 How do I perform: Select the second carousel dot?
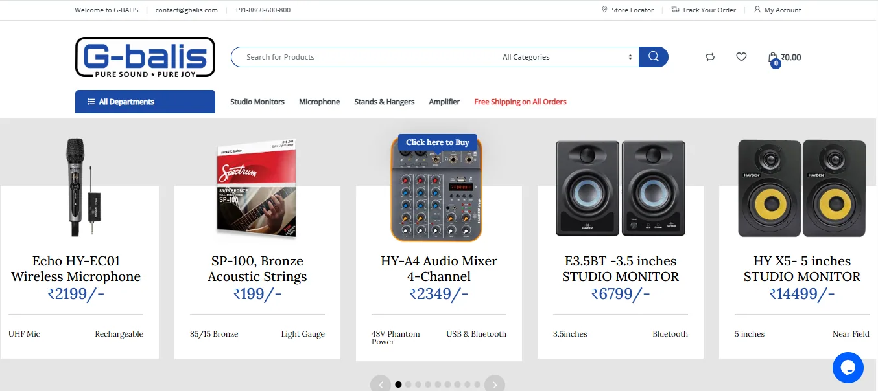(x=408, y=385)
